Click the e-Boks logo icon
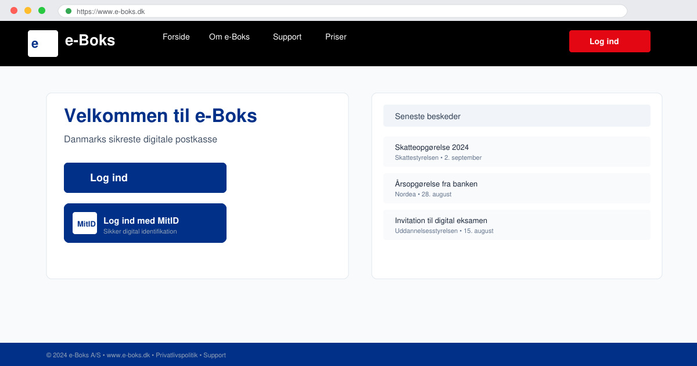The width and height of the screenshot is (697, 366). [43, 44]
